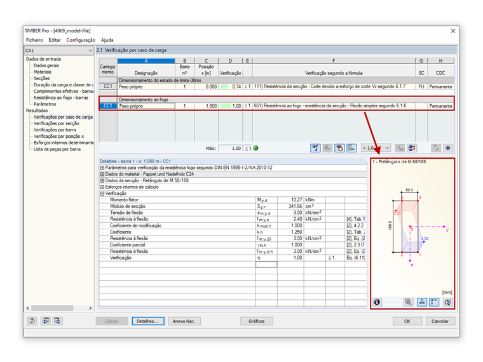Select the highlighted CC1 fire design row
The image size is (483, 362).
(x=108, y=106)
